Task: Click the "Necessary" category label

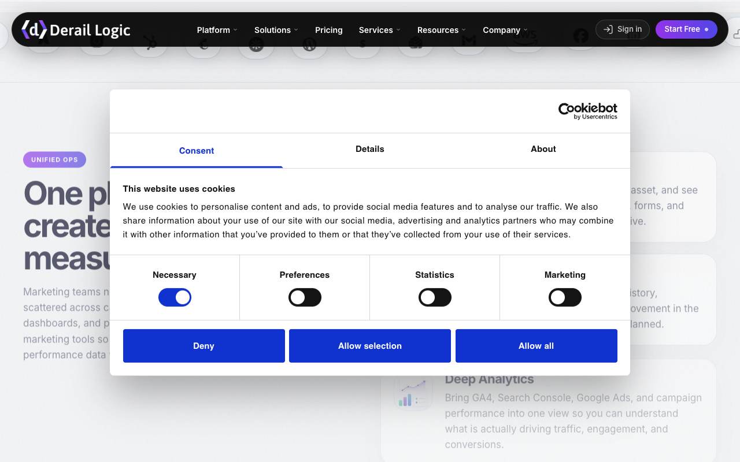Action: click(x=175, y=275)
